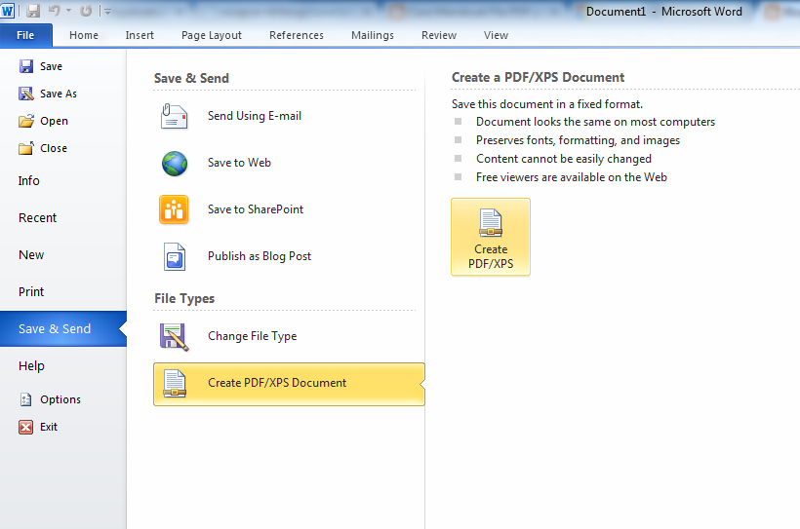Open the Review tab
The height and width of the screenshot is (529, 800).
tap(439, 35)
